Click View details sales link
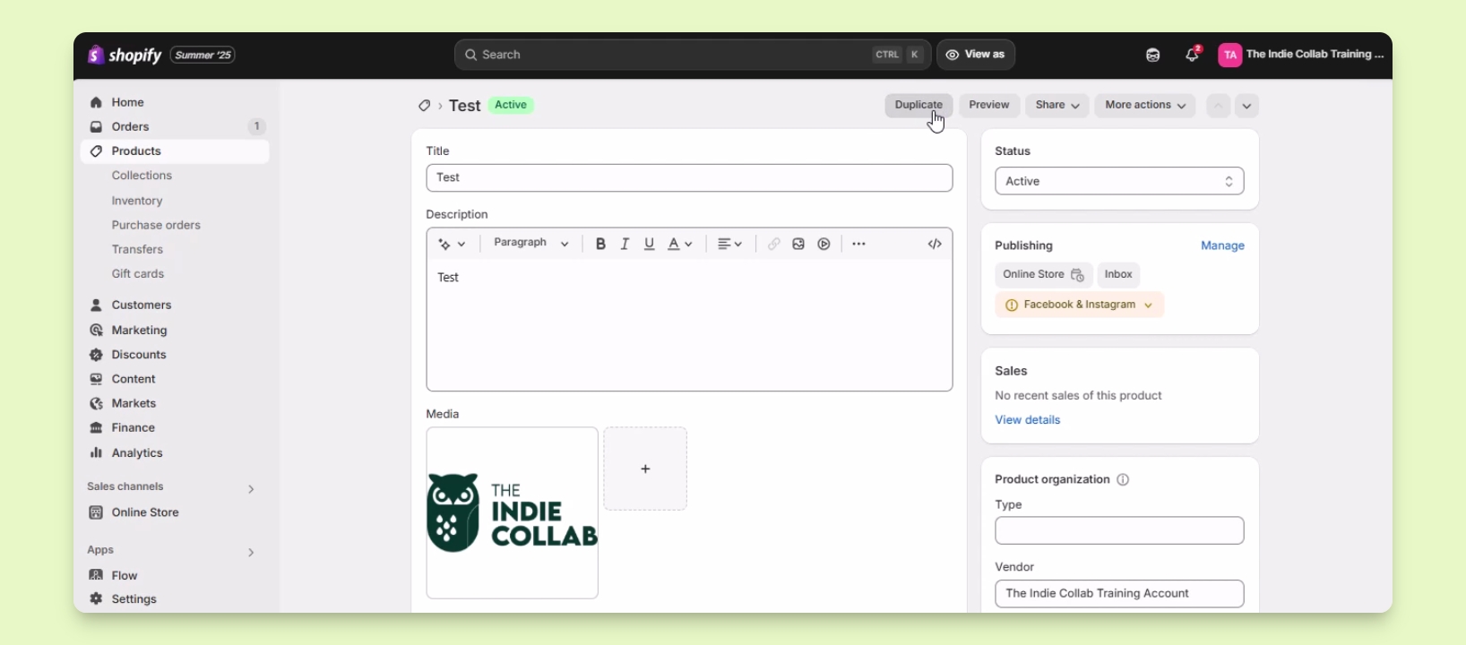1466x645 pixels. [x=1028, y=420]
